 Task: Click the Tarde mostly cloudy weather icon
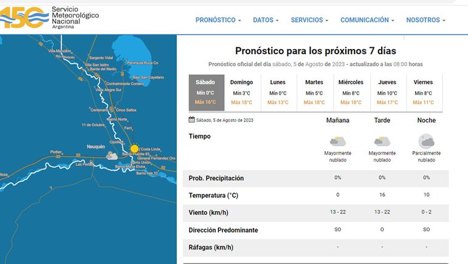pos(382,141)
